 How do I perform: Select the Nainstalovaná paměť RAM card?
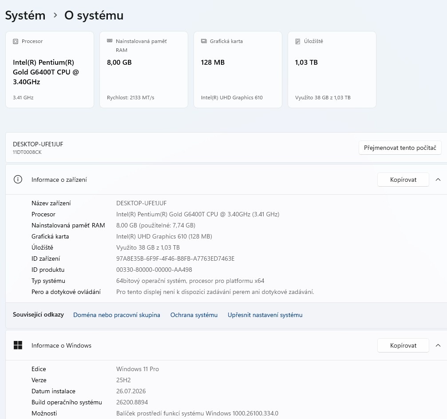coord(144,70)
